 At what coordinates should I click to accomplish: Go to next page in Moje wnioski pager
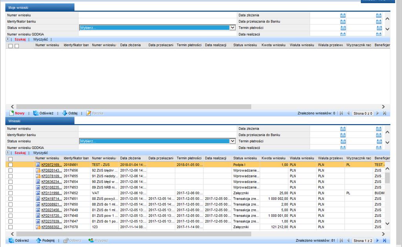point(377,113)
